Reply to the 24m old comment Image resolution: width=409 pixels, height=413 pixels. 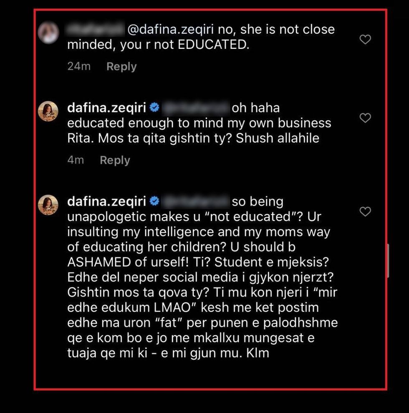pos(121,66)
